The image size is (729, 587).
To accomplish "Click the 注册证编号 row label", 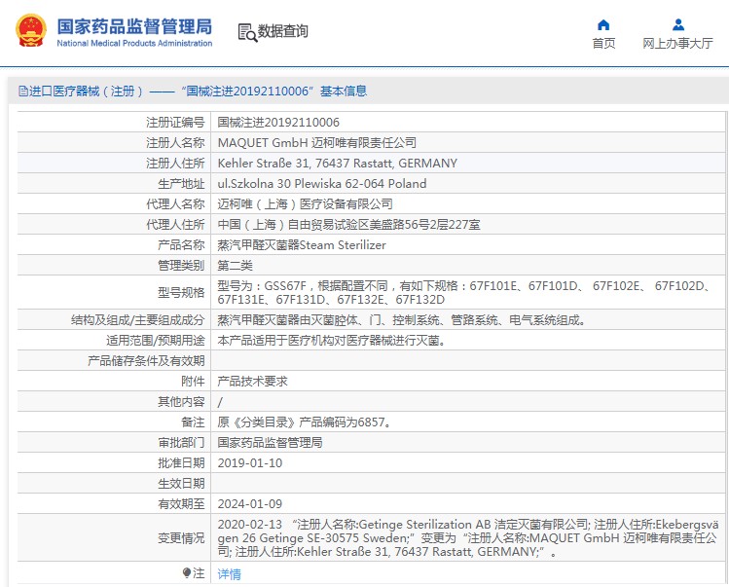I will [x=175, y=123].
